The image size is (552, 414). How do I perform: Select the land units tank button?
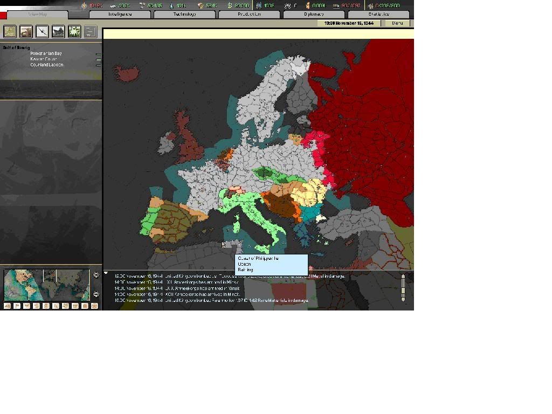click(26, 31)
